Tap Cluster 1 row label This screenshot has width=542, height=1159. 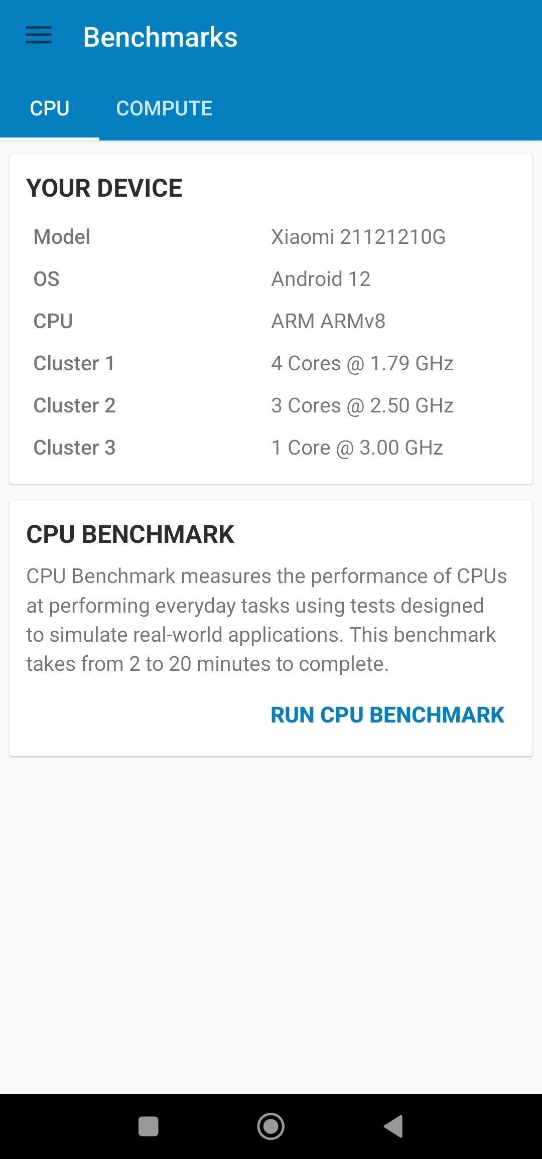[x=74, y=363]
